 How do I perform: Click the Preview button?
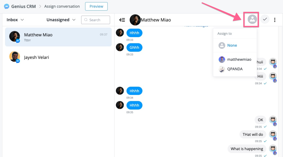point(96,6)
